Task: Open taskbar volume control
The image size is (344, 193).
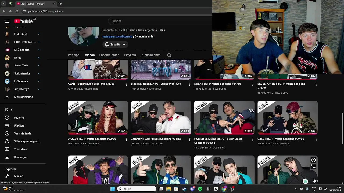Action: 325,189
